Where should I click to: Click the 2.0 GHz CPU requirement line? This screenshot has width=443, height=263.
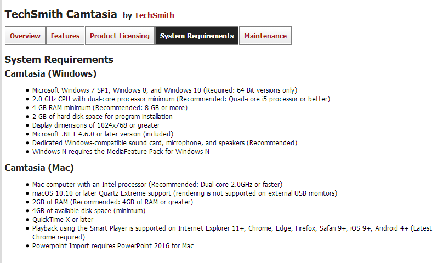coord(181,99)
